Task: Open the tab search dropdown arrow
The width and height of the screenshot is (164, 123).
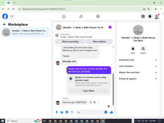Action: pyautogui.click(x=3, y=3)
